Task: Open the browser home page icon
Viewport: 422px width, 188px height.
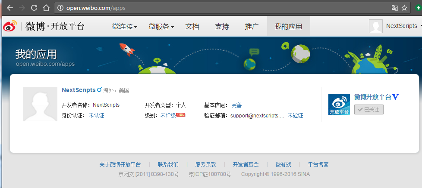Action: pyautogui.click(x=46, y=8)
